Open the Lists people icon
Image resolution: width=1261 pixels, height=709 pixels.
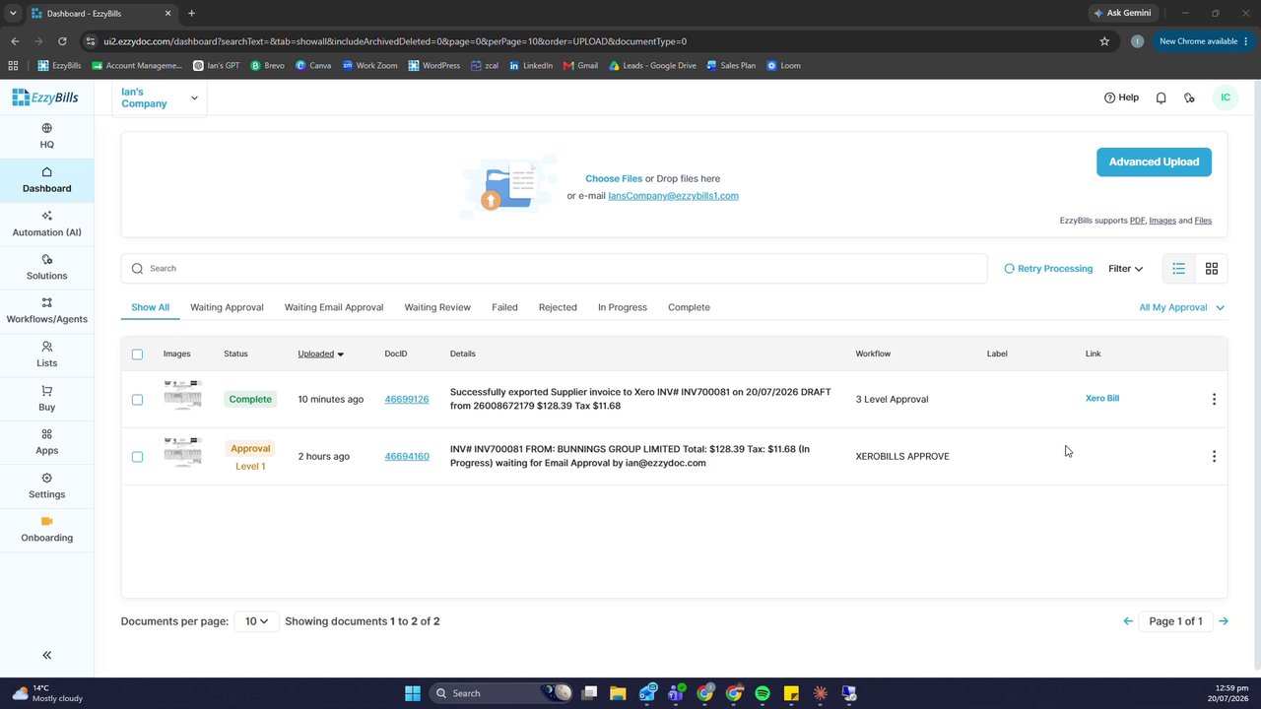click(x=46, y=347)
